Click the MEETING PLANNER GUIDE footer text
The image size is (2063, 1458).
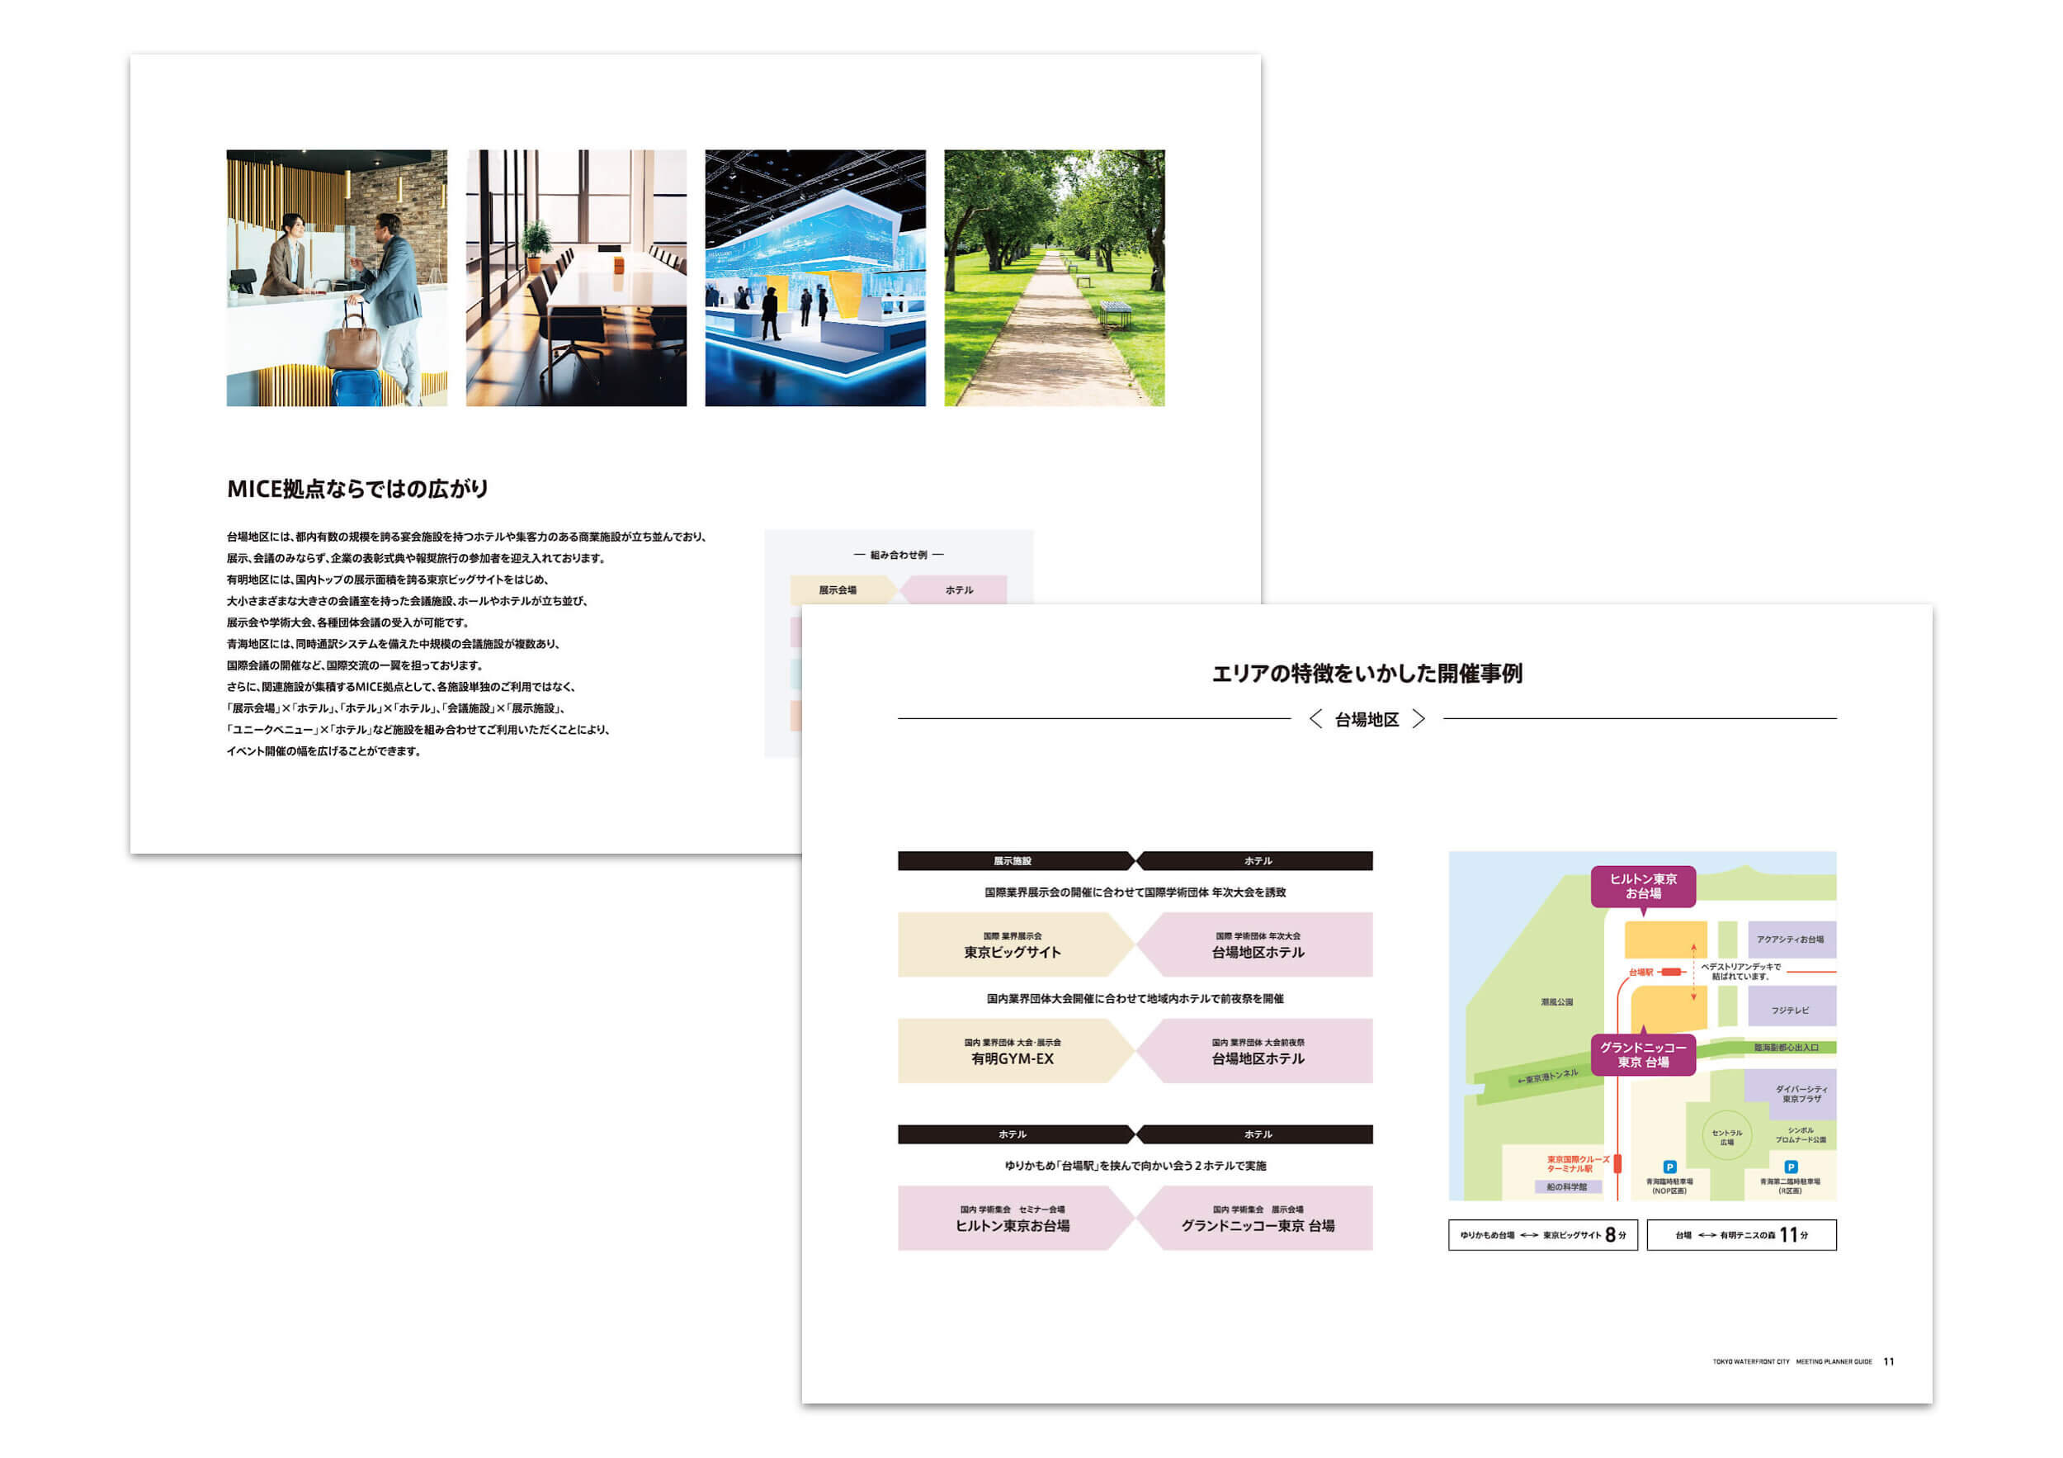tap(1834, 1362)
